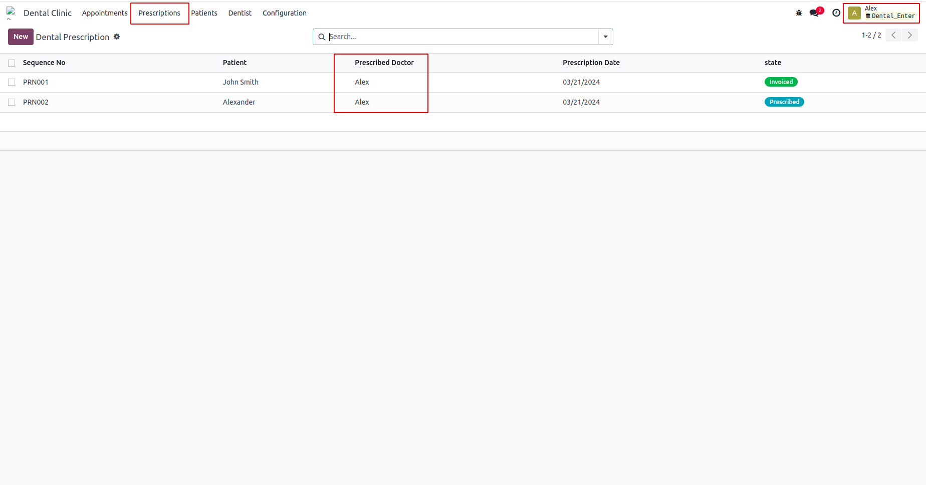Select the PRN001 row checkbox
This screenshot has width=926, height=485.
tap(12, 82)
